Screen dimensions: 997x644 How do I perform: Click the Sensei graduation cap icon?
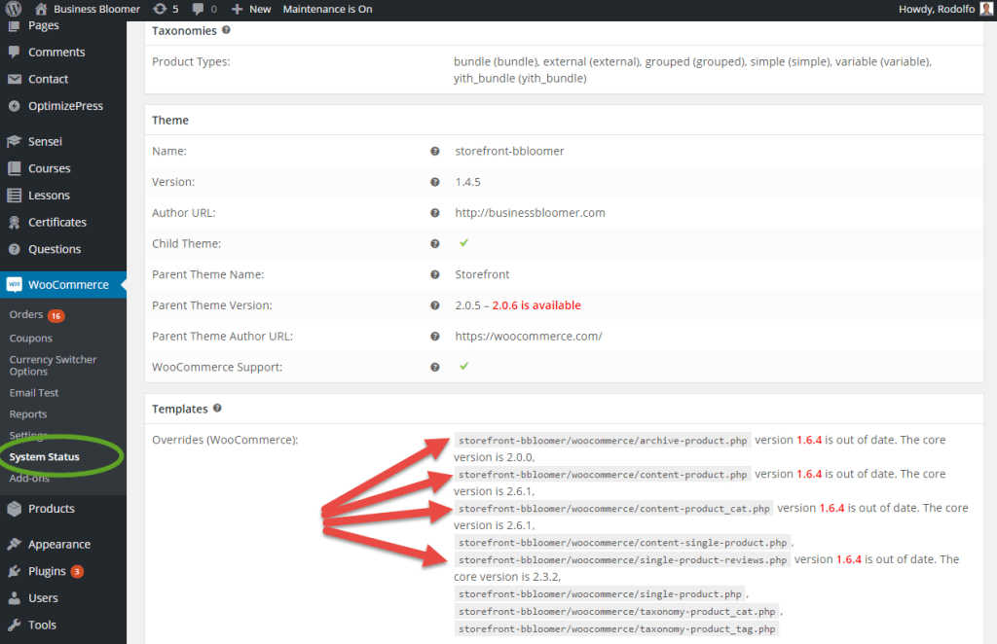pos(14,141)
